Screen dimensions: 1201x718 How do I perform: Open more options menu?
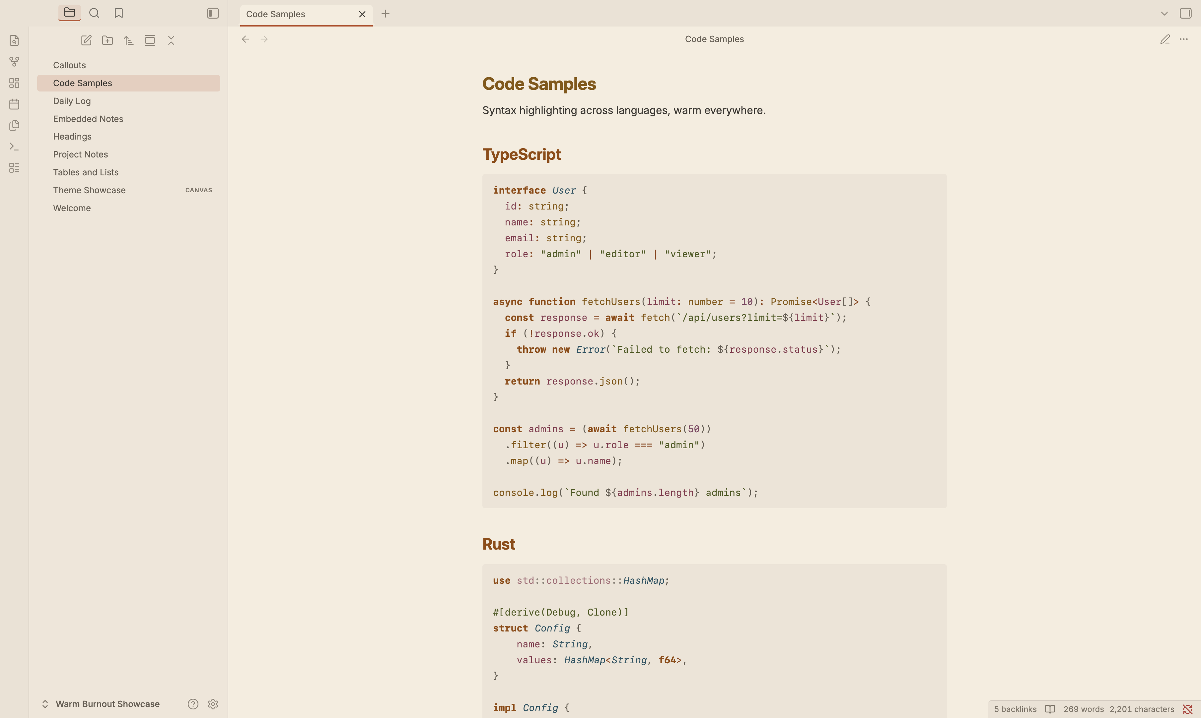click(1183, 39)
